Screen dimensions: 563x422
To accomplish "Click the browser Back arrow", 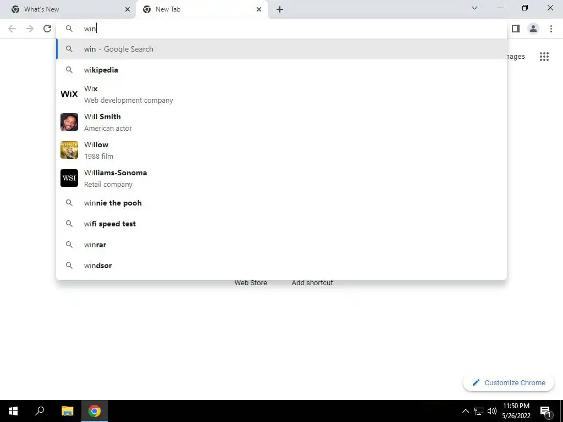I will click(12, 29).
